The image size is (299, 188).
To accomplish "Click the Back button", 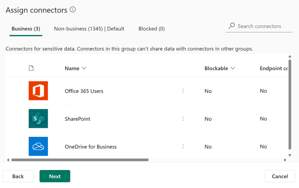I will [18, 176].
